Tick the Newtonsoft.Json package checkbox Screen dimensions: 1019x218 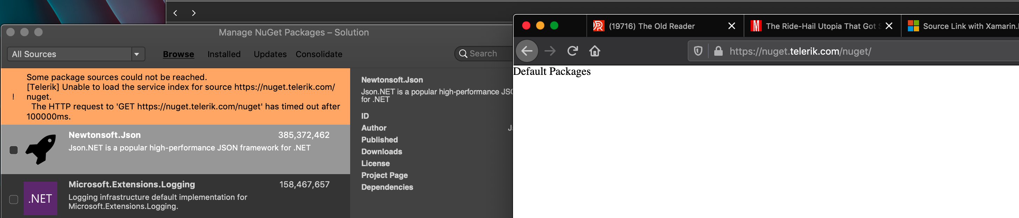point(14,150)
